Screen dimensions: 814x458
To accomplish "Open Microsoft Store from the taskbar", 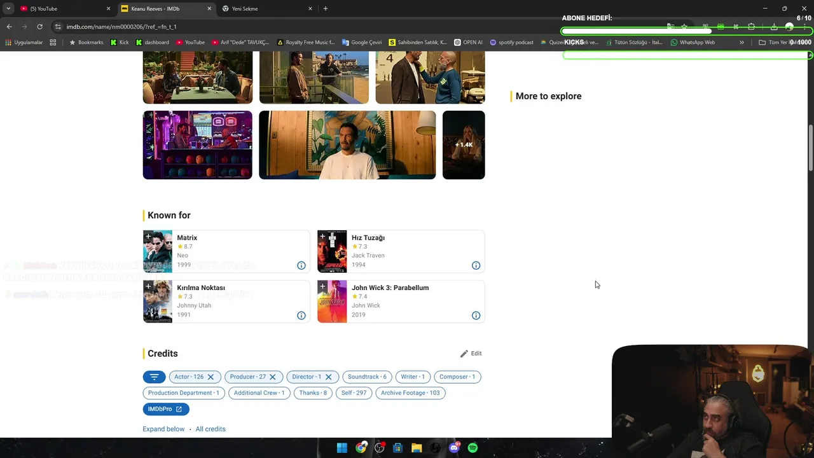I will 398,448.
